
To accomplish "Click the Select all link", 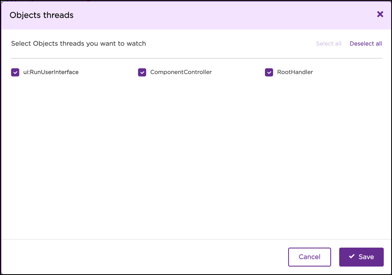I will pos(328,44).
